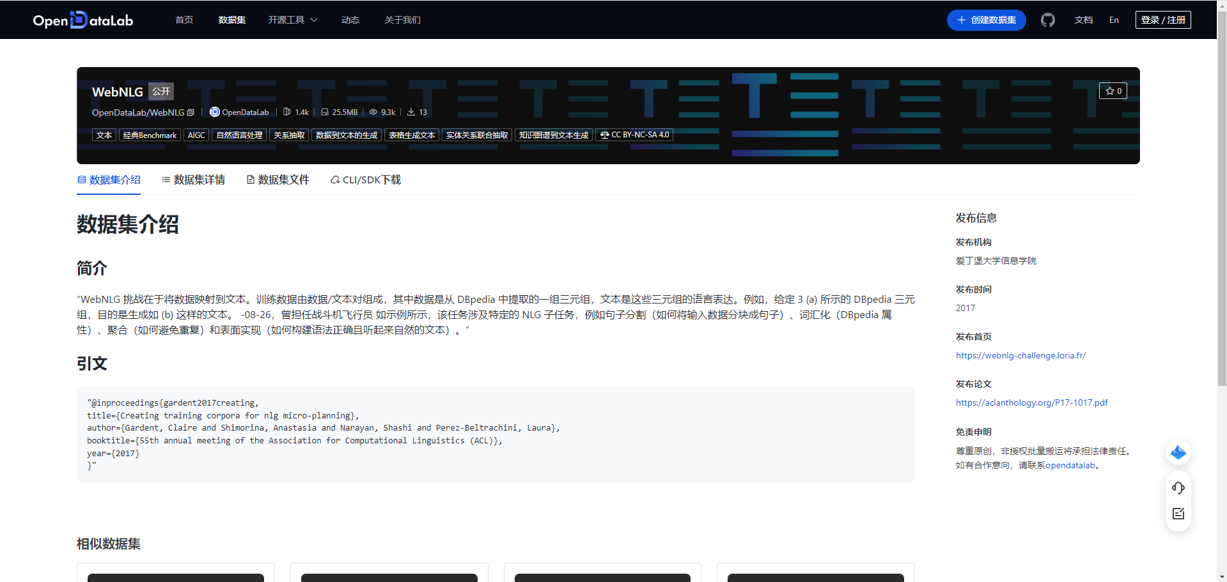
Task: Switch to the CLI/SDK下载 tab
Action: point(366,180)
